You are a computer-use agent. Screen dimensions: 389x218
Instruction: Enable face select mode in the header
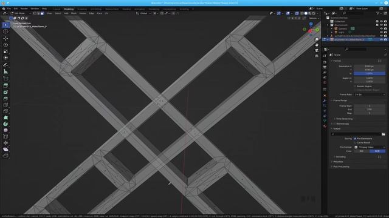coord(42,13)
